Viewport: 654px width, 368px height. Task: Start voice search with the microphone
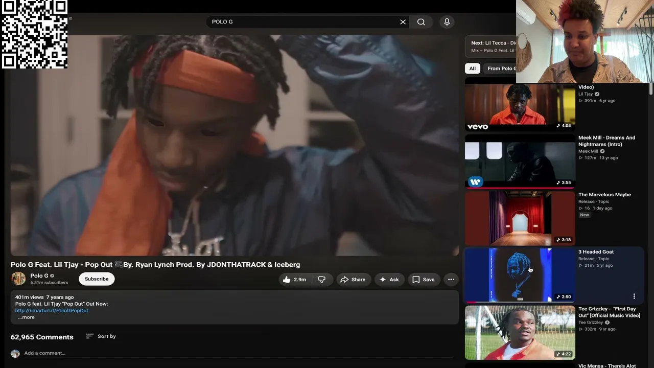coord(447,22)
